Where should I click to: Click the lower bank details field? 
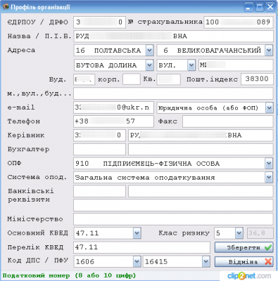coord(173,205)
